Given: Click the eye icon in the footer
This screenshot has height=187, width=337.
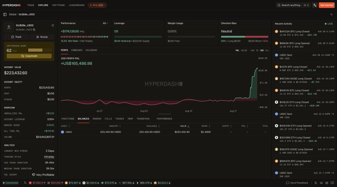Looking at the screenshot, I should pyautogui.click(x=321, y=183).
